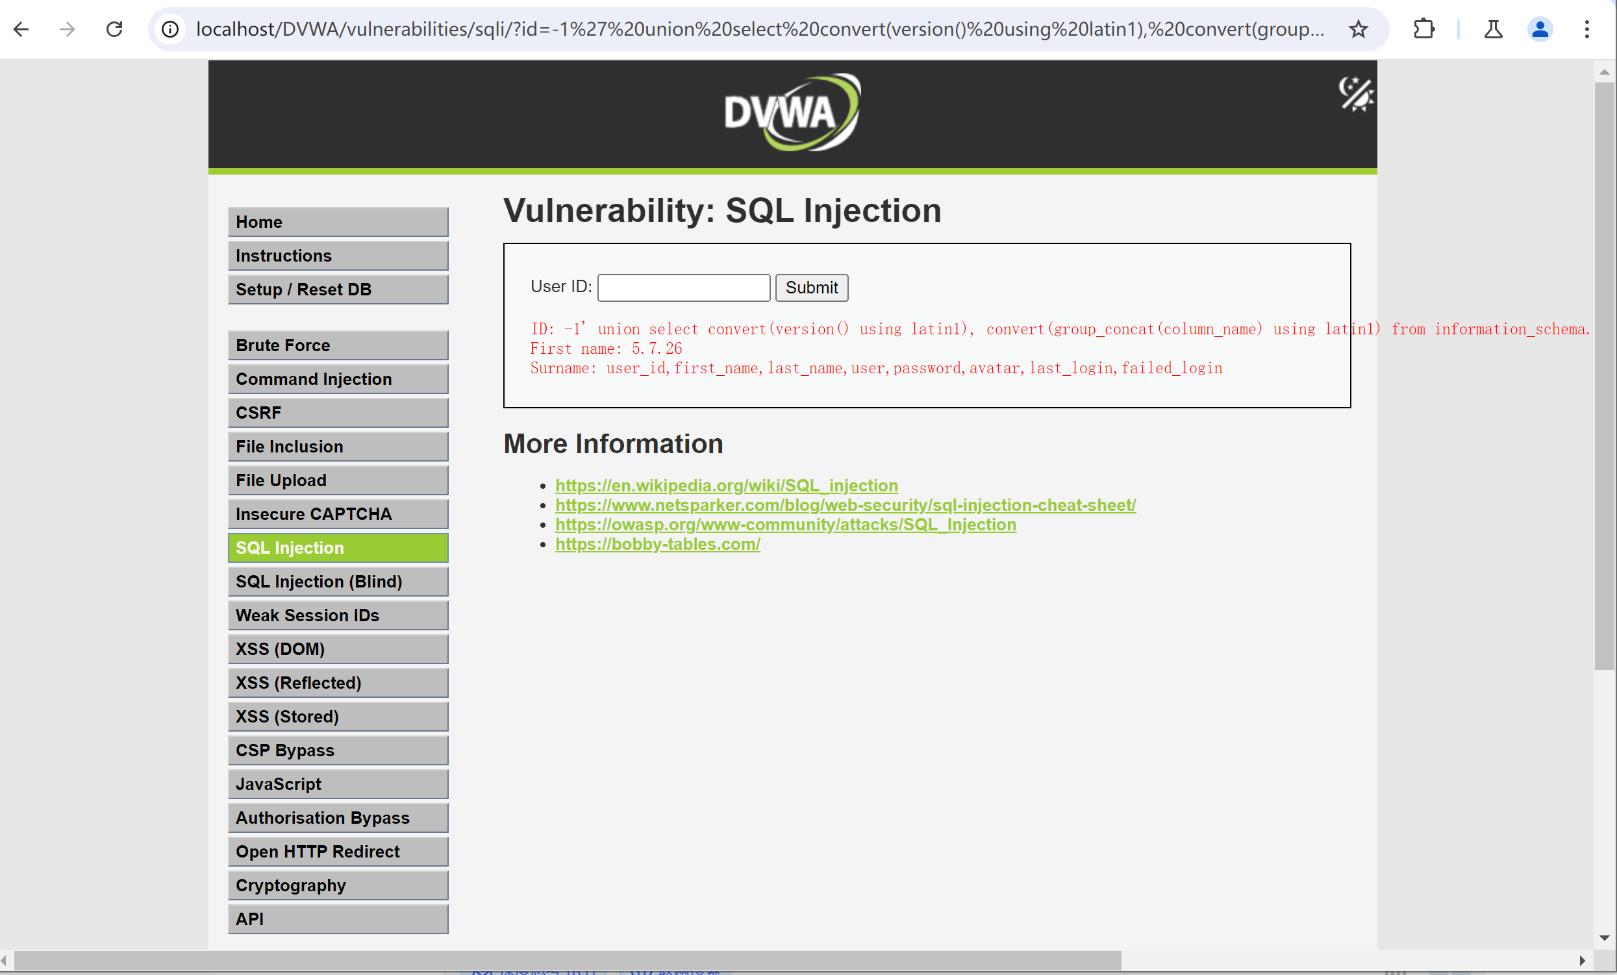
Task: Click the browser forward arrow
Action: pyautogui.click(x=67, y=29)
